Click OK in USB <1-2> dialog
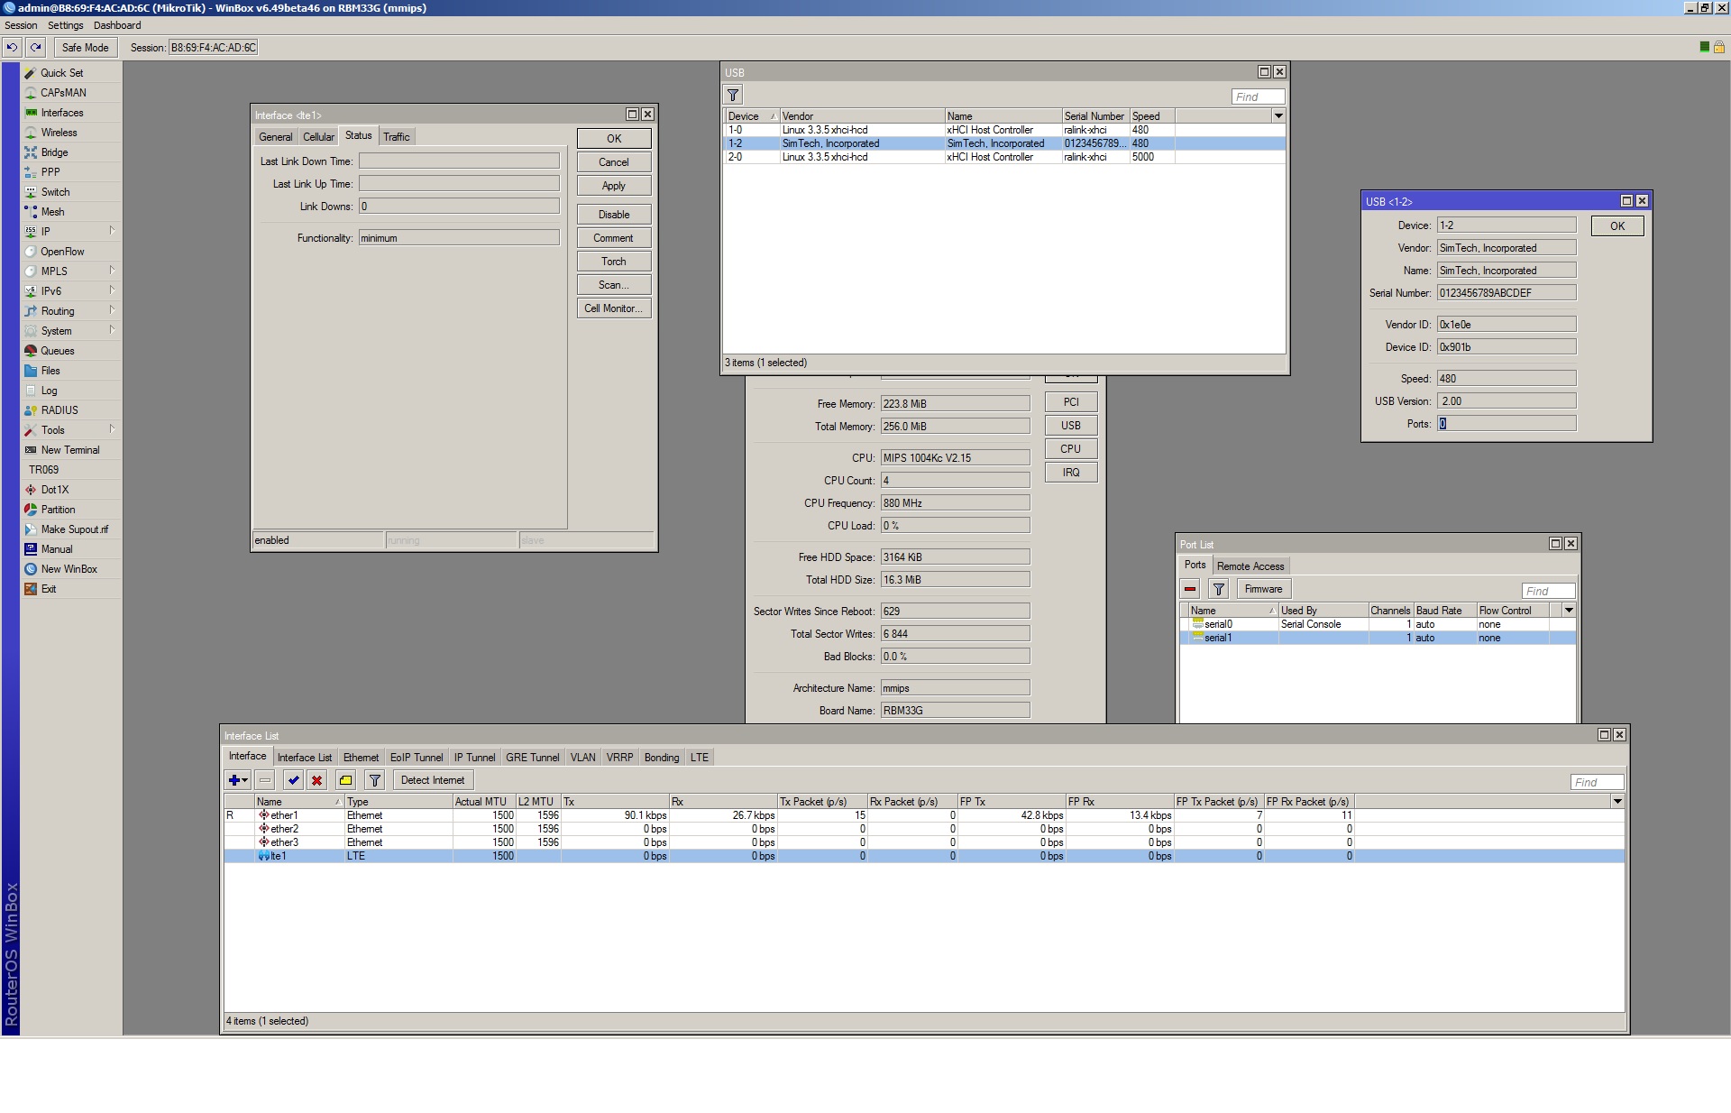The width and height of the screenshot is (1731, 1113). tap(1617, 226)
